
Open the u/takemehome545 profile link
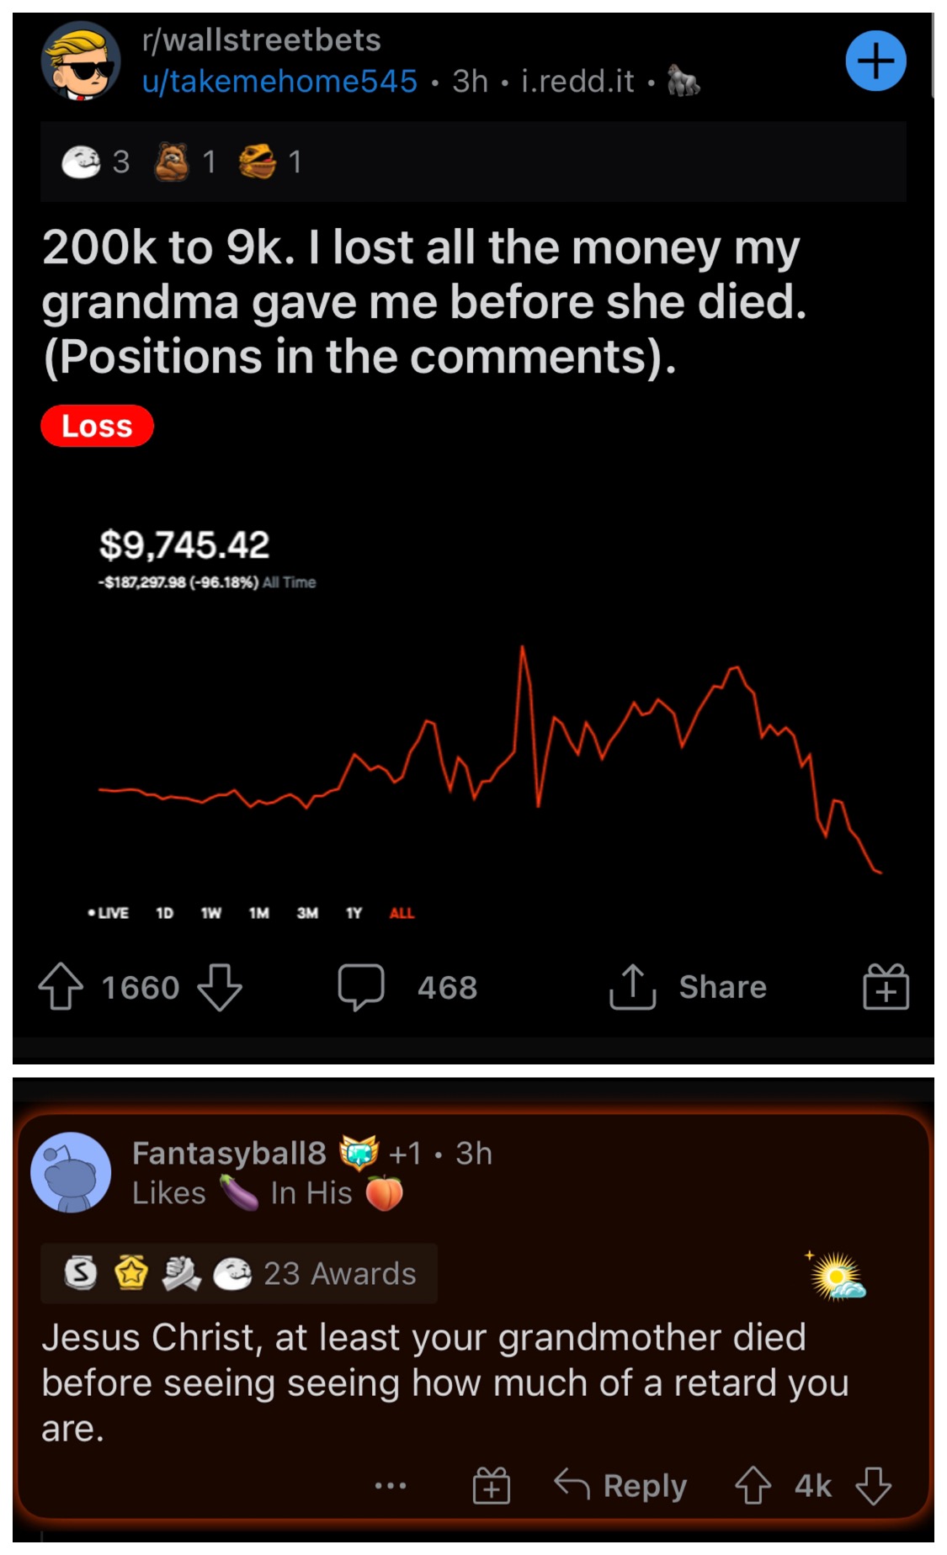[279, 82]
